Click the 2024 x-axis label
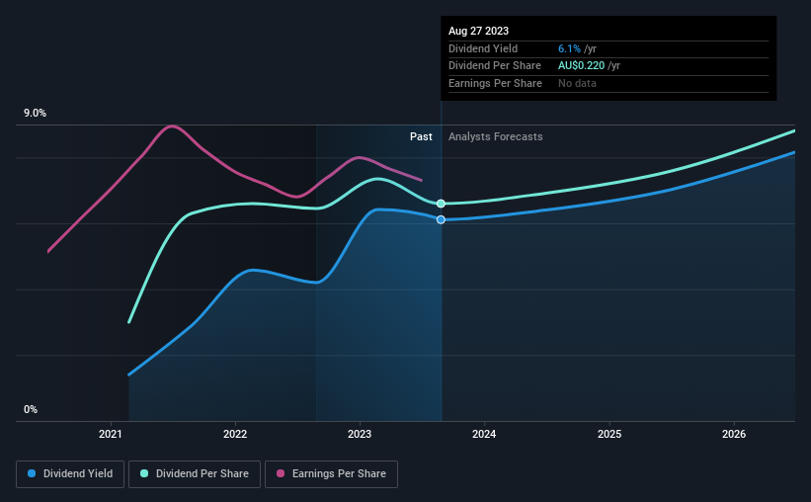 pyautogui.click(x=484, y=434)
